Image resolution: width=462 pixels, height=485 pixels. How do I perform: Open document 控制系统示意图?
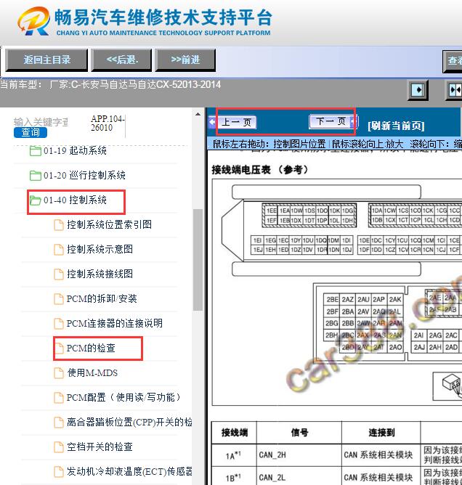pos(100,249)
